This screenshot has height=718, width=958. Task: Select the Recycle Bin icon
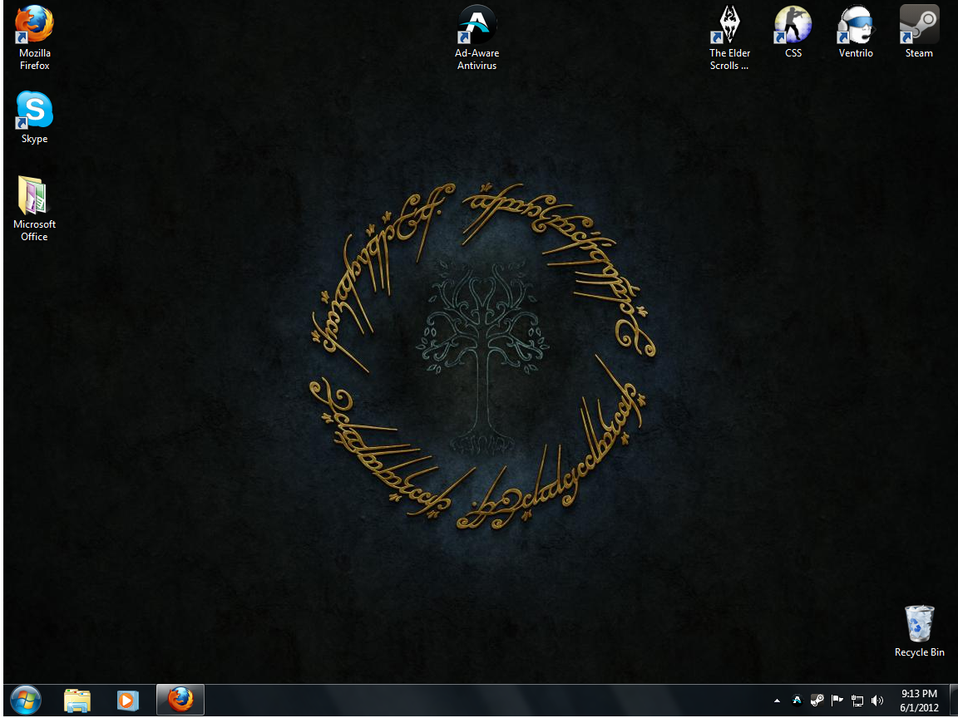click(920, 632)
